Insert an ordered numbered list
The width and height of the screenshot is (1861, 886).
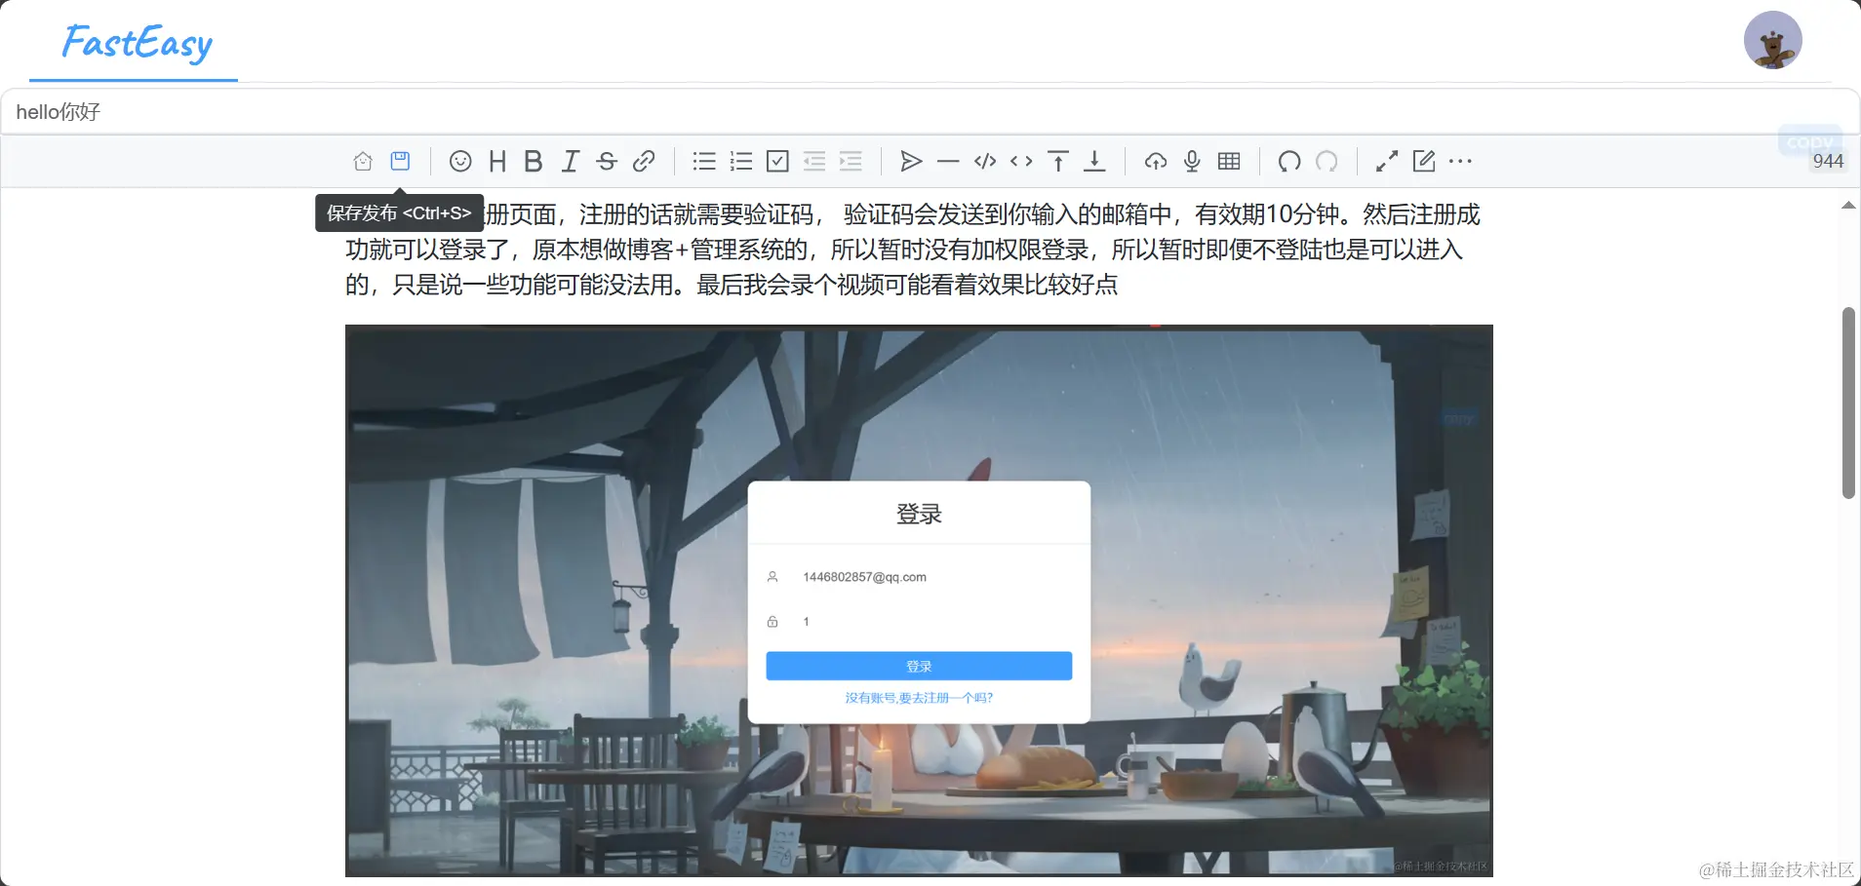point(741,161)
